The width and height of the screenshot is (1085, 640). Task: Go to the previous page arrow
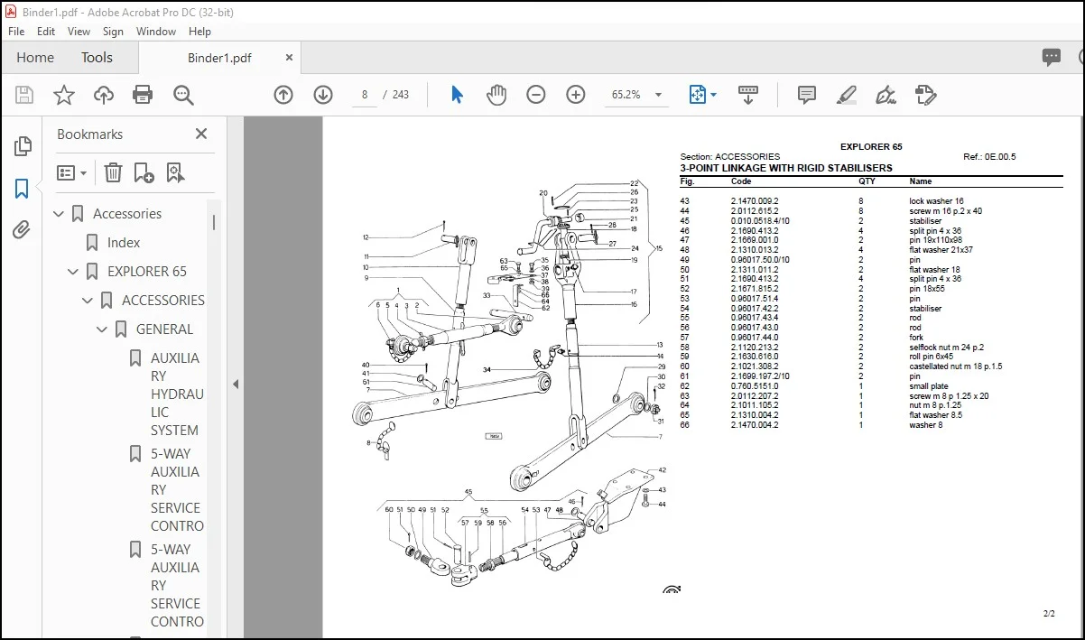tap(283, 95)
